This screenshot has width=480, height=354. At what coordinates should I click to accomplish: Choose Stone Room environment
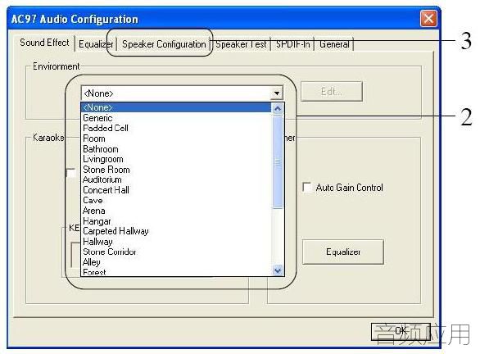pos(176,170)
